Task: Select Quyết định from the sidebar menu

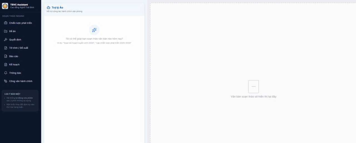Action: pos(15,40)
